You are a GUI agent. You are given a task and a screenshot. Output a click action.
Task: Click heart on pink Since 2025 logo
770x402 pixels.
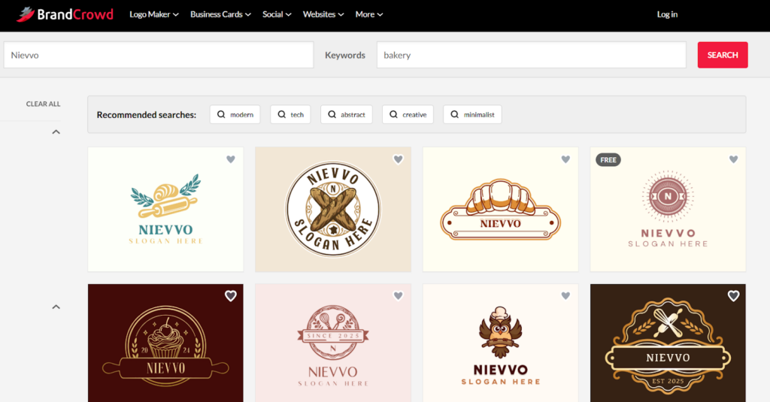click(398, 296)
